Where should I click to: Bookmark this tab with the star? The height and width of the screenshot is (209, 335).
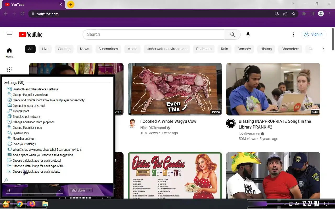(x=294, y=14)
